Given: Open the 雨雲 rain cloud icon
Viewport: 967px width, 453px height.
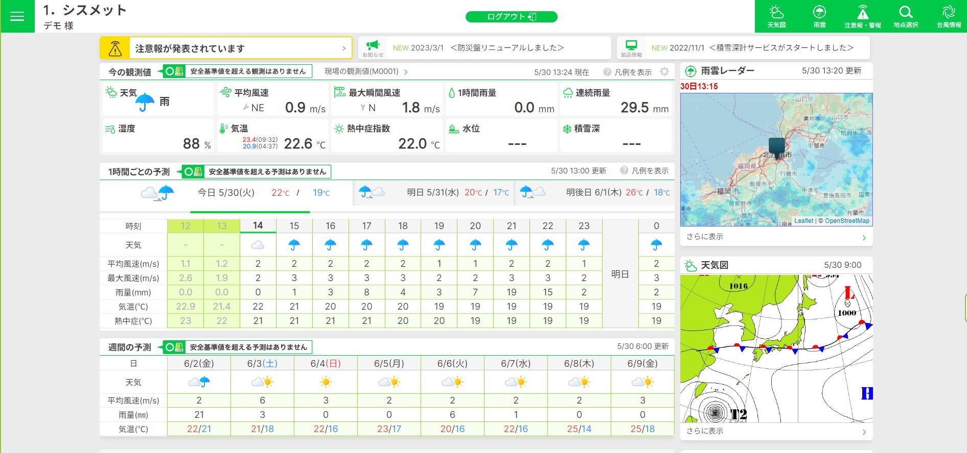Looking at the screenshot, I should point(819,16).
